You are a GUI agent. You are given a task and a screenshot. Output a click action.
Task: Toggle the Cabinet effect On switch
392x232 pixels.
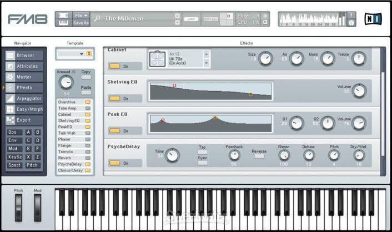[x=115, y=66]
